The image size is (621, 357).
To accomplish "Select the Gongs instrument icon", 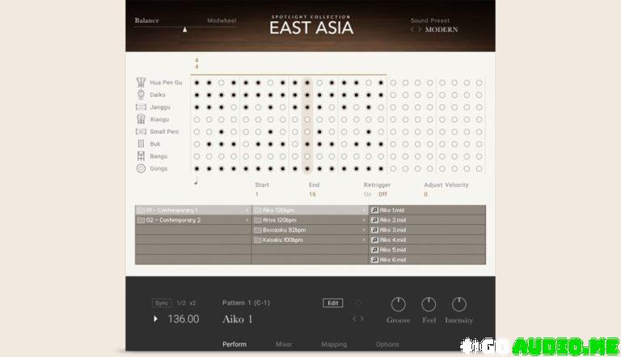I will click(141, 168).
